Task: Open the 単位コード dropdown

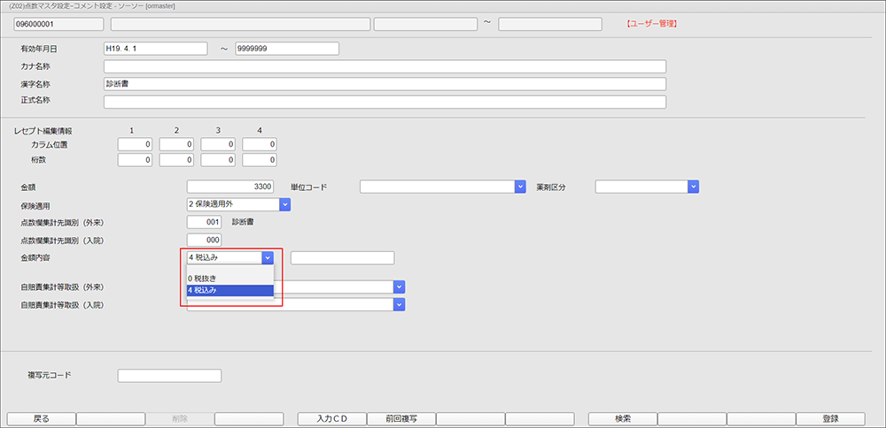Action: coord(520,187)
